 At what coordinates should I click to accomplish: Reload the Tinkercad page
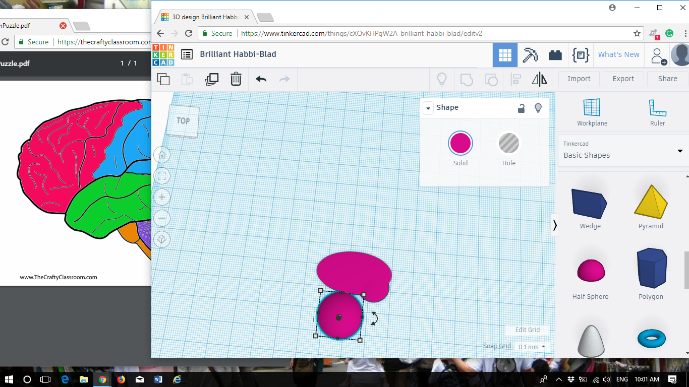(189, 33)
